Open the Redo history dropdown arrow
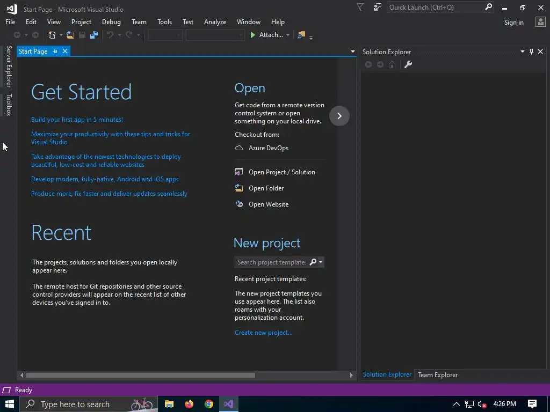550x412 pixels. point(138,35)
